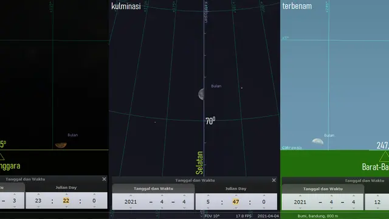Decrease the hour value 5 in kulminasi dialog

click(x=208, y=208)
